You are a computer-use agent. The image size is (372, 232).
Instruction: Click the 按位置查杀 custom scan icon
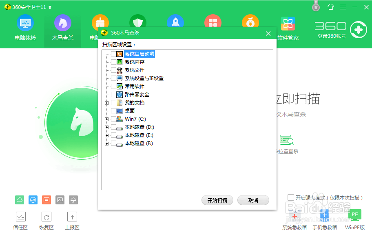tap(286, 140)
